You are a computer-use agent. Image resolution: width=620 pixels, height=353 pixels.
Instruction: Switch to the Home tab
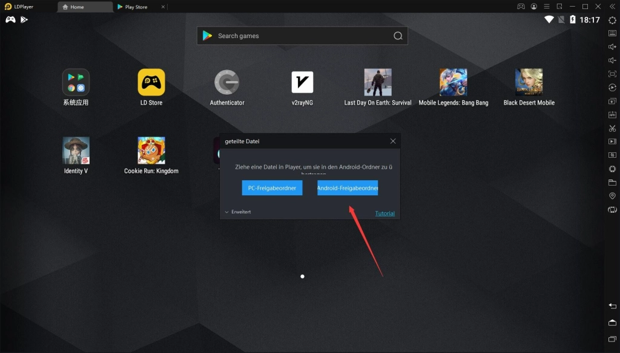[85, 7]
